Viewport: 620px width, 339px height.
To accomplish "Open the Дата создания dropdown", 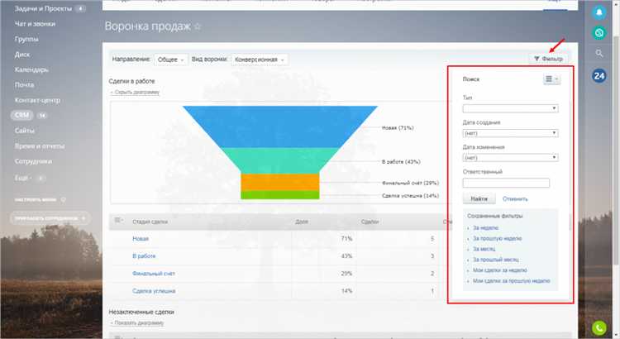I will coord(510,133).
